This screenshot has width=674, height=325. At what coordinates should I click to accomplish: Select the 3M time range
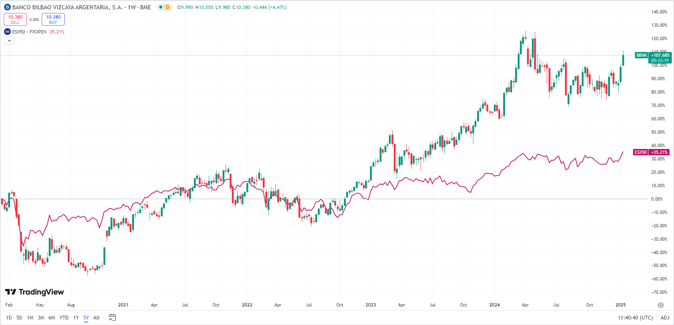(x=41, y=318)
